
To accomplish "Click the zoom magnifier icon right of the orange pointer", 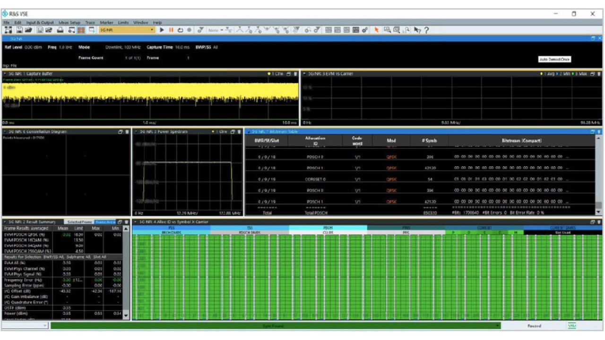I will [387, 30].
